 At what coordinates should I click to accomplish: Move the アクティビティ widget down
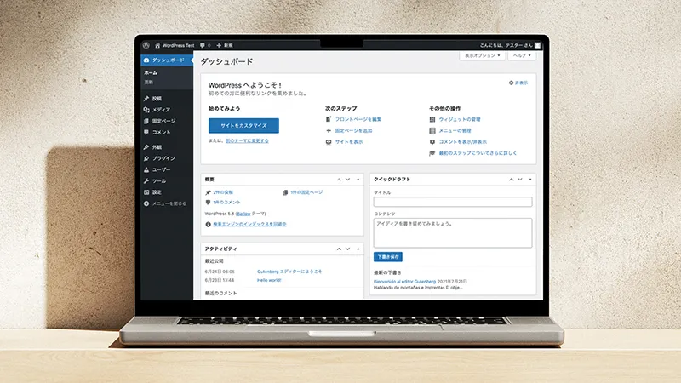pos(348,249)
